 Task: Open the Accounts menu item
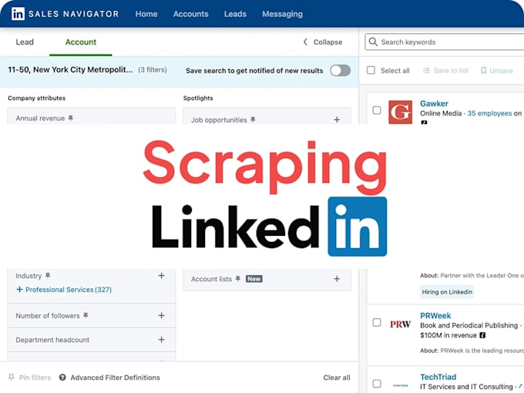(191, 14)
